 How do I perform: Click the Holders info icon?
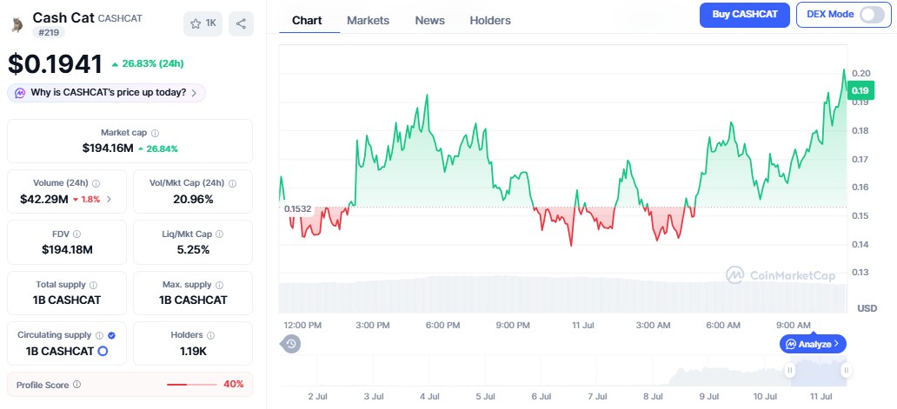point(210,335)
